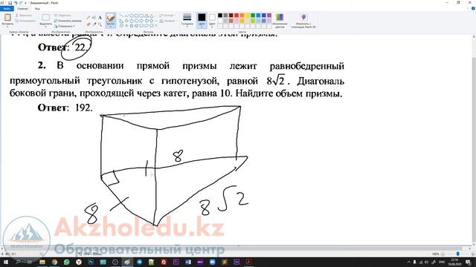Select the Eraser tool
The image size is (476, 267).
[x=89, y=24]
